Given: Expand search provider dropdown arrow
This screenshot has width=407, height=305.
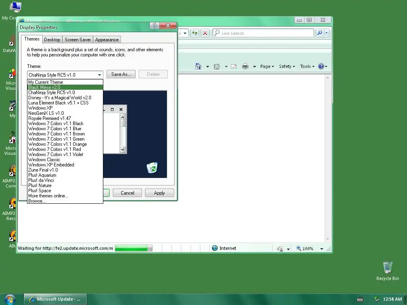Looking at the screenshot, I should 327,33.
